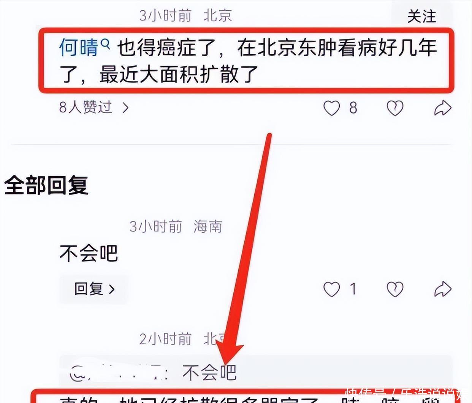Open the 回复 button under 不会吧

[x=93, y=289]
